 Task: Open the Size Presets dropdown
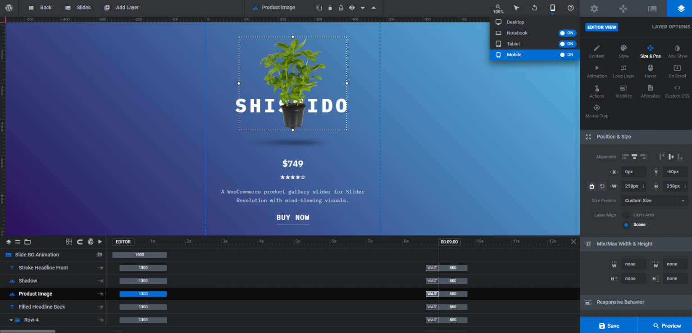[655, 200]
